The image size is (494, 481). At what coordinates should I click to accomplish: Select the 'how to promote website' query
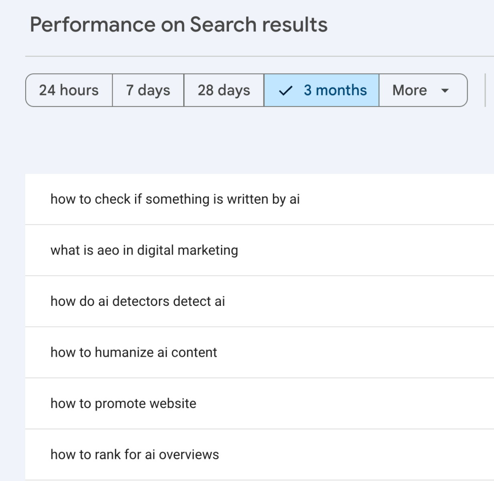click(123, 403)
